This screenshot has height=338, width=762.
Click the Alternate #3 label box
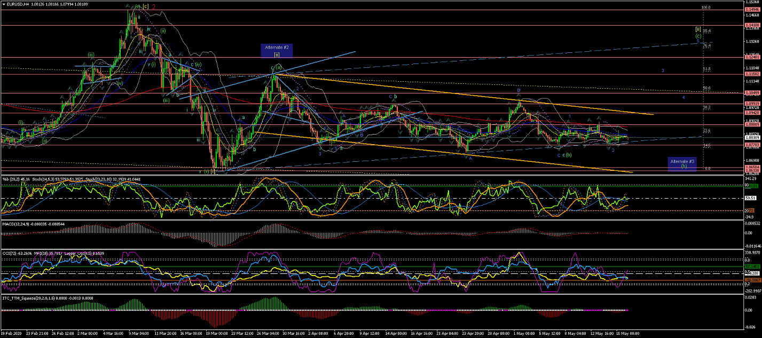point(697,163)
